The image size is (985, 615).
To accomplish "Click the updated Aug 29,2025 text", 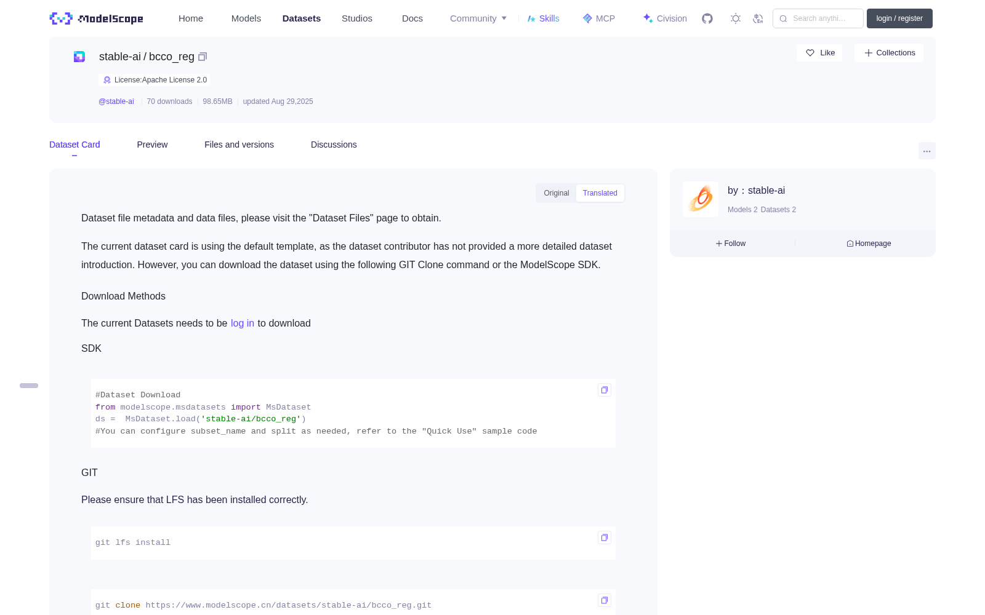I will pos(278,101).
